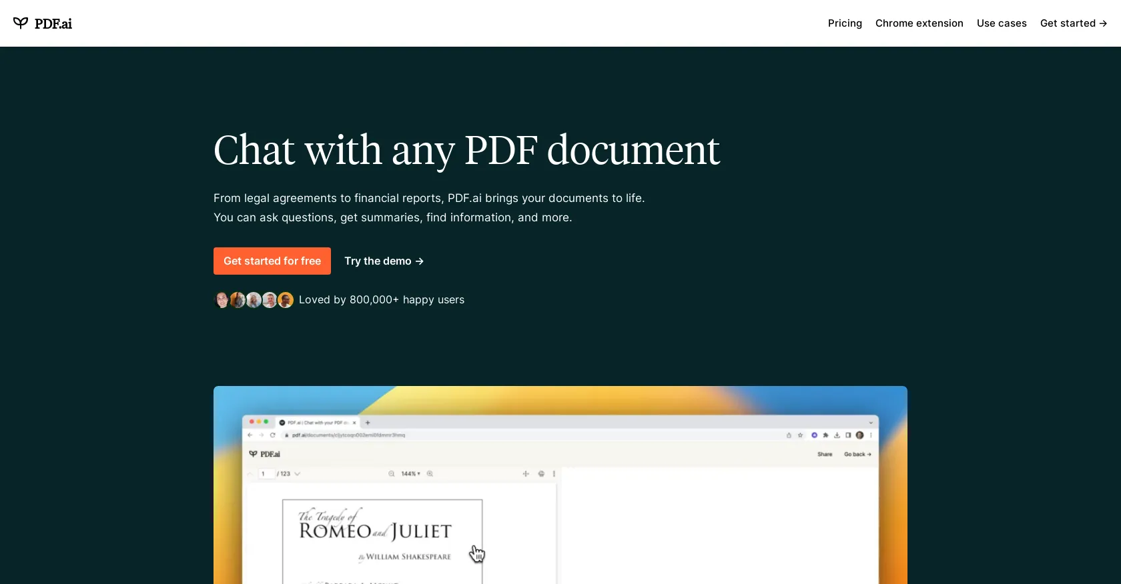The image size is (1121, 584).
Task: Open the Pricing page
Action: pyautogui.click(x=845, y=23)
